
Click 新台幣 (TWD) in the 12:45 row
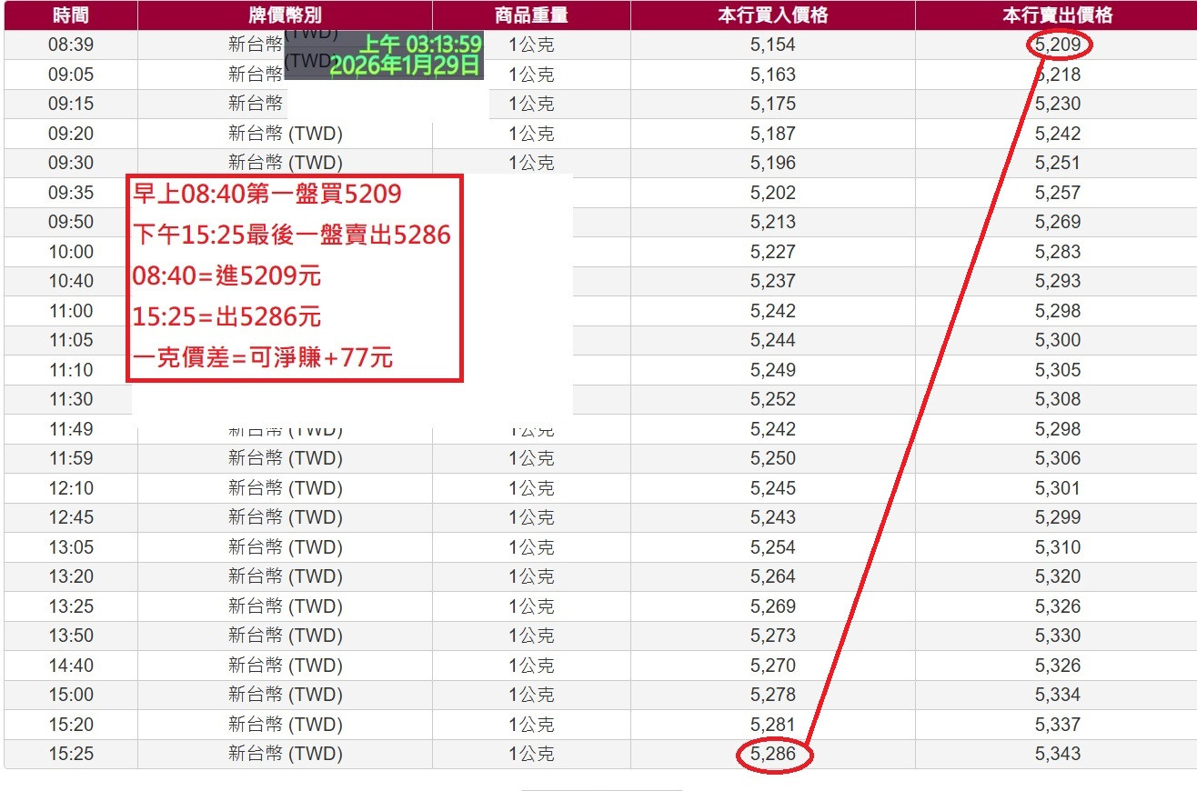285,517
